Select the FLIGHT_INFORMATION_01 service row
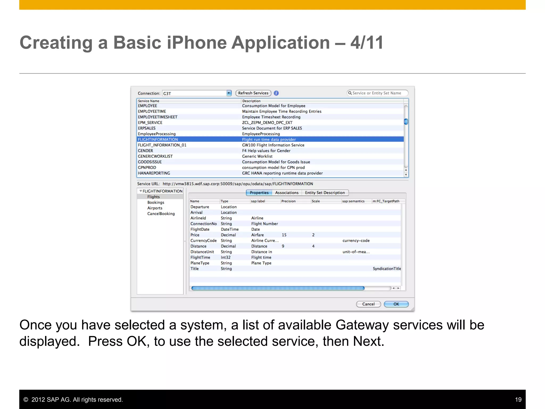Viewport: 545px width, 409px height. [270, 145]
